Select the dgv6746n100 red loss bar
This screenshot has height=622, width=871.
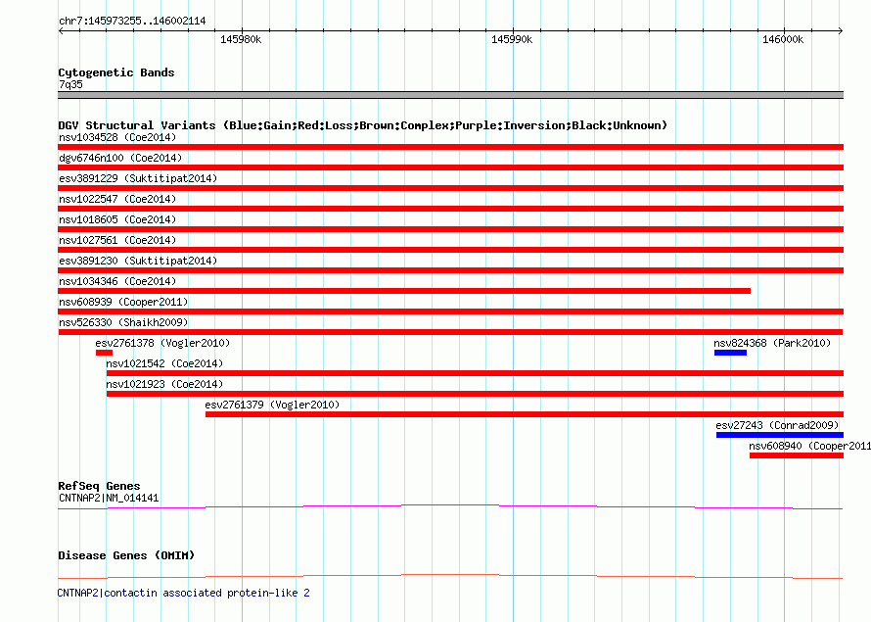coord(450,167)
